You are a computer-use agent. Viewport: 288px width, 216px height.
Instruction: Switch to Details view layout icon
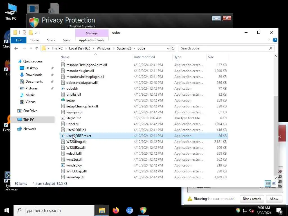pos(268,183)
